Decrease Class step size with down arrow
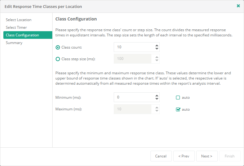The width and height of the screenshot is (244, 166). coord(157,60)
